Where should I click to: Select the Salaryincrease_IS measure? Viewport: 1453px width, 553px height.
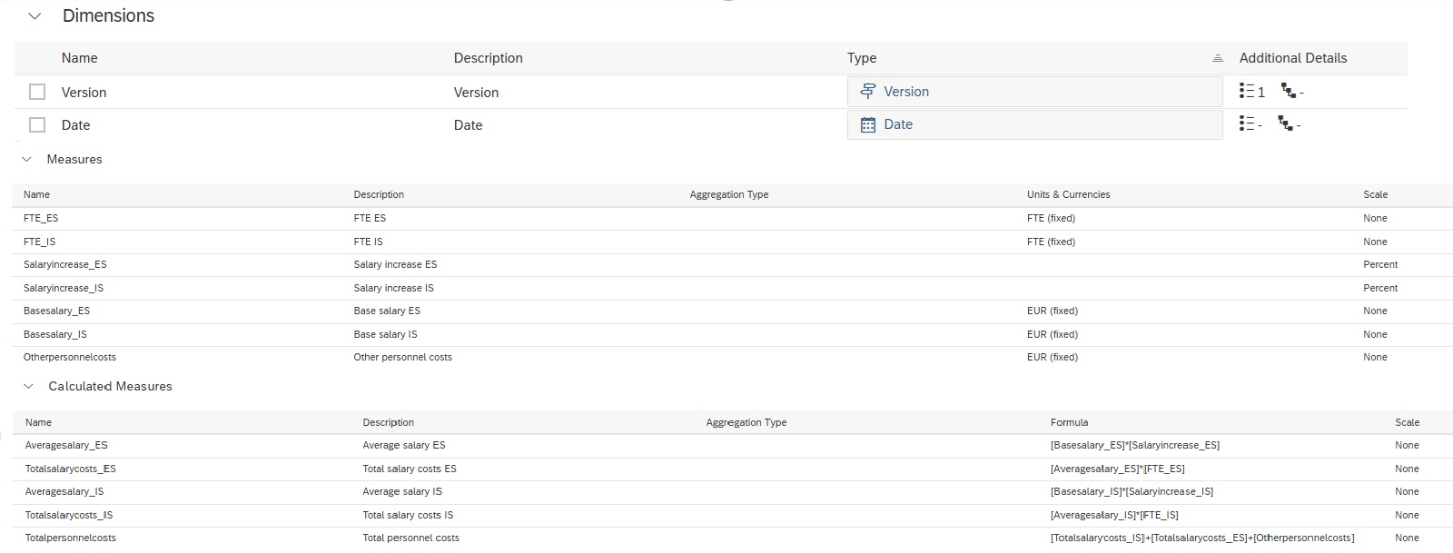63,288
